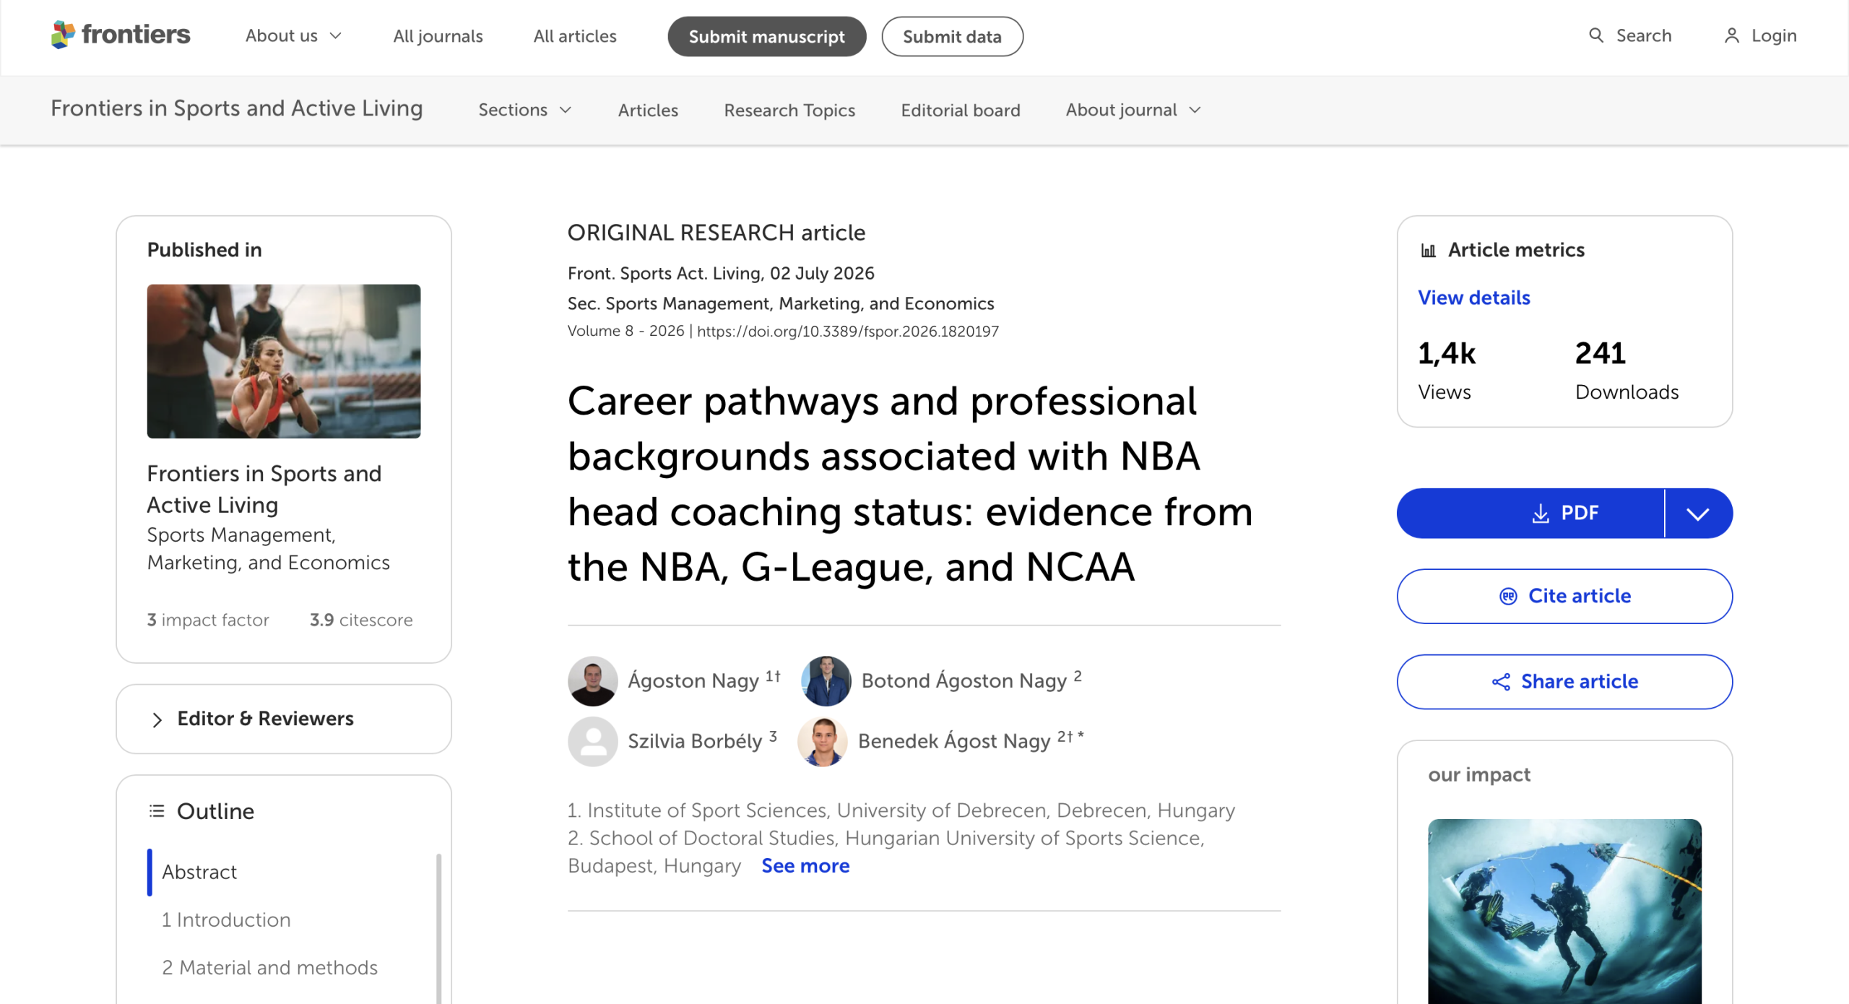Open All articles

(x=575, y=36)
